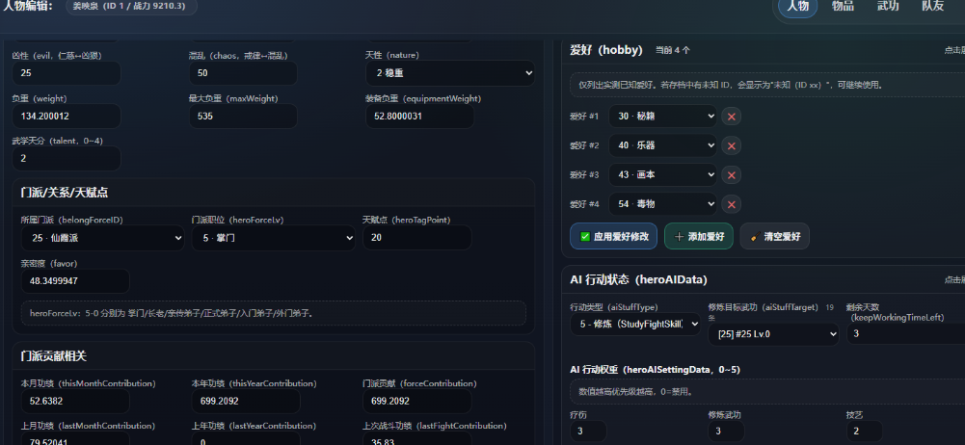The width and height of the screenshot is (965, 445).
Task: Open the 行动类型 aiStuffType dropdown
Action: [635, 324]
